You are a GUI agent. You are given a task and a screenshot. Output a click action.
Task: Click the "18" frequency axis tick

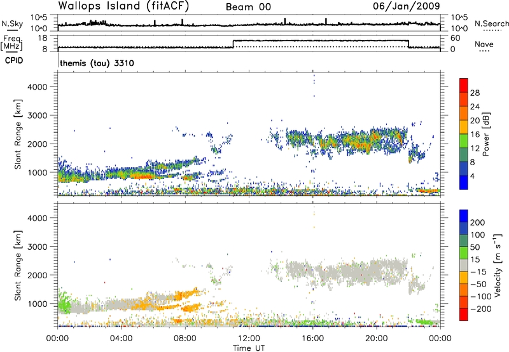[x=43, y=38]
